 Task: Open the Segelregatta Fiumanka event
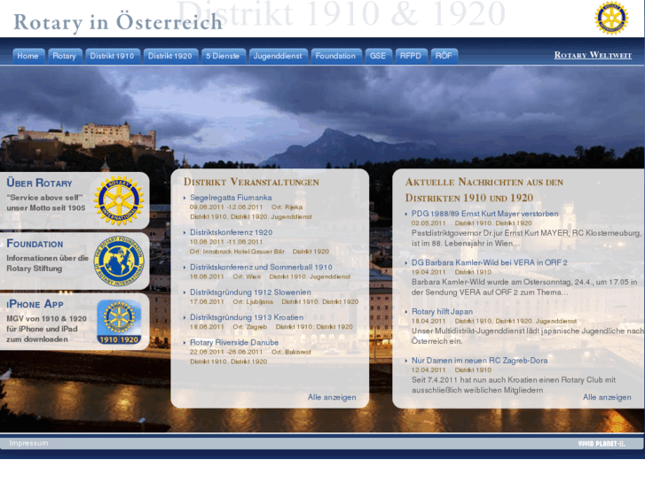pyautogui.click(x=231, y=198)
